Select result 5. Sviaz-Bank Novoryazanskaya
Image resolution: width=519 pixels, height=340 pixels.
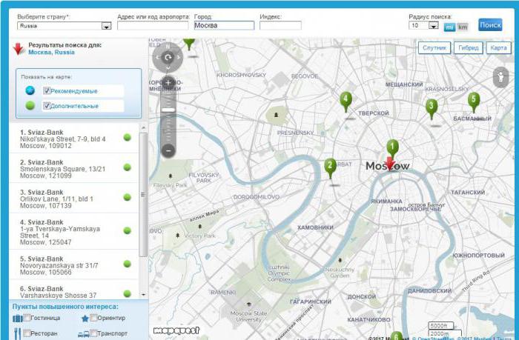click(x=74, y=265)
